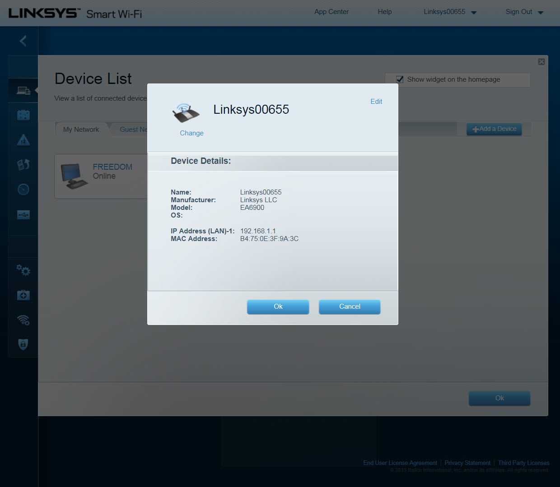Viewport: 560px width, 487px height.
Task: Open Media Prioritization from the sidebar
Action: coord(23,165)
